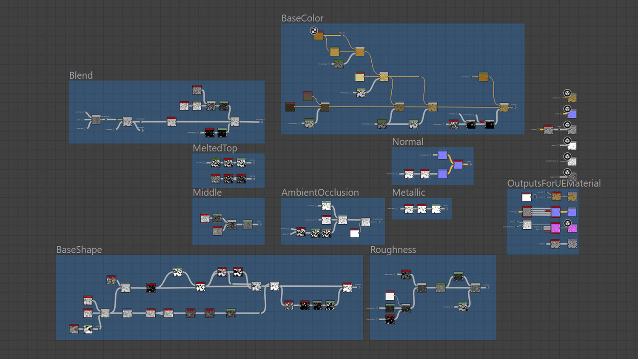Select the lone white node at AmbientOcclusion bottom
Viewport: 638px width, 359px height.
[x=355, y=233]
